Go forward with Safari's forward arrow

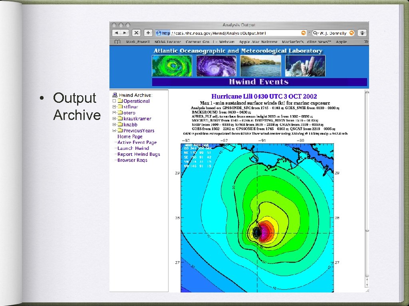point(125,33)
